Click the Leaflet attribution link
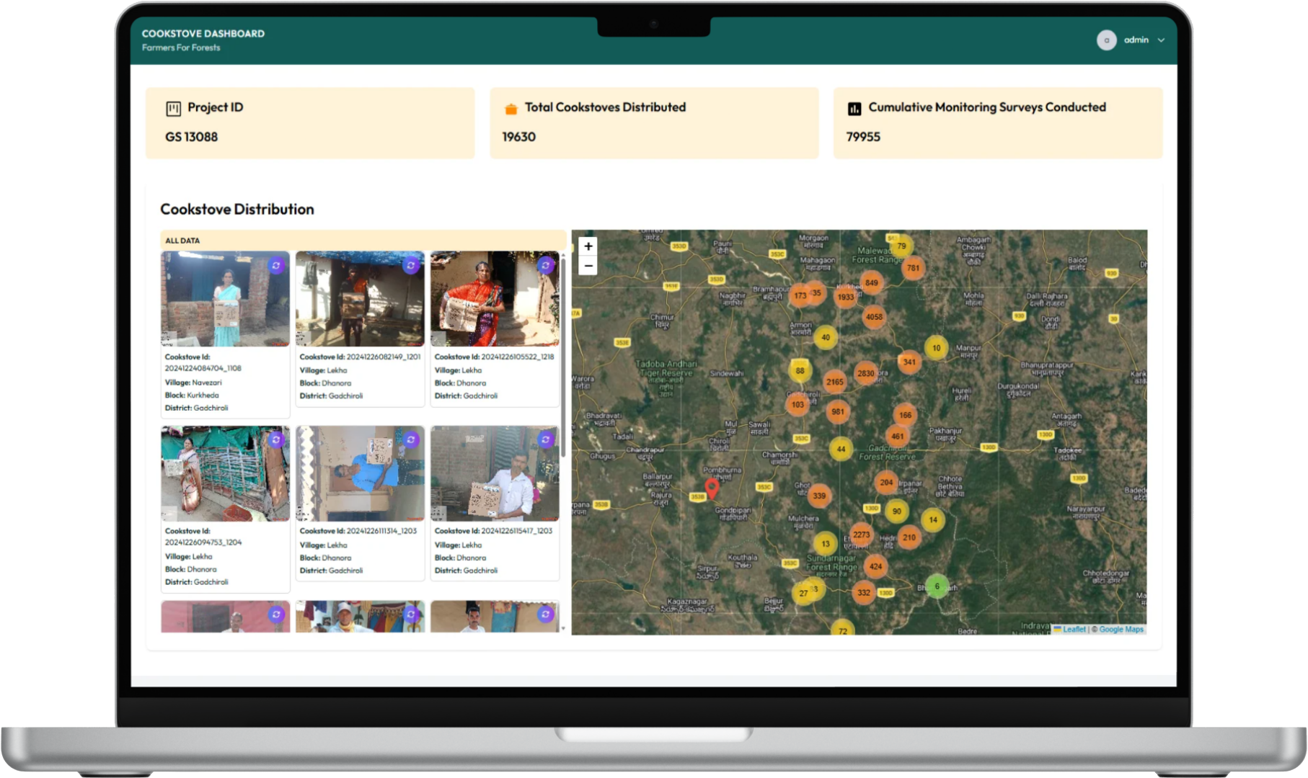The image size is (1308, 778). [x=1074, y=629]
